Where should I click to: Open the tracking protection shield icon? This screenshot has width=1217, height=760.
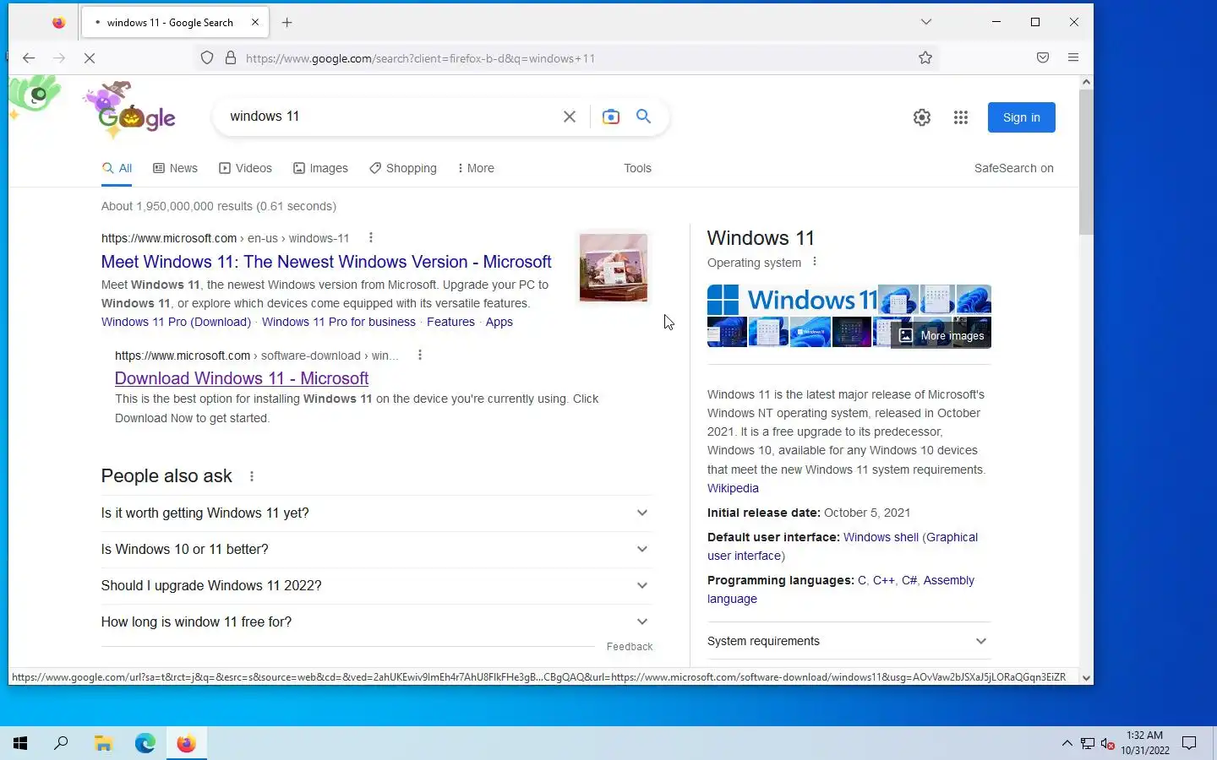click(207, 58)
